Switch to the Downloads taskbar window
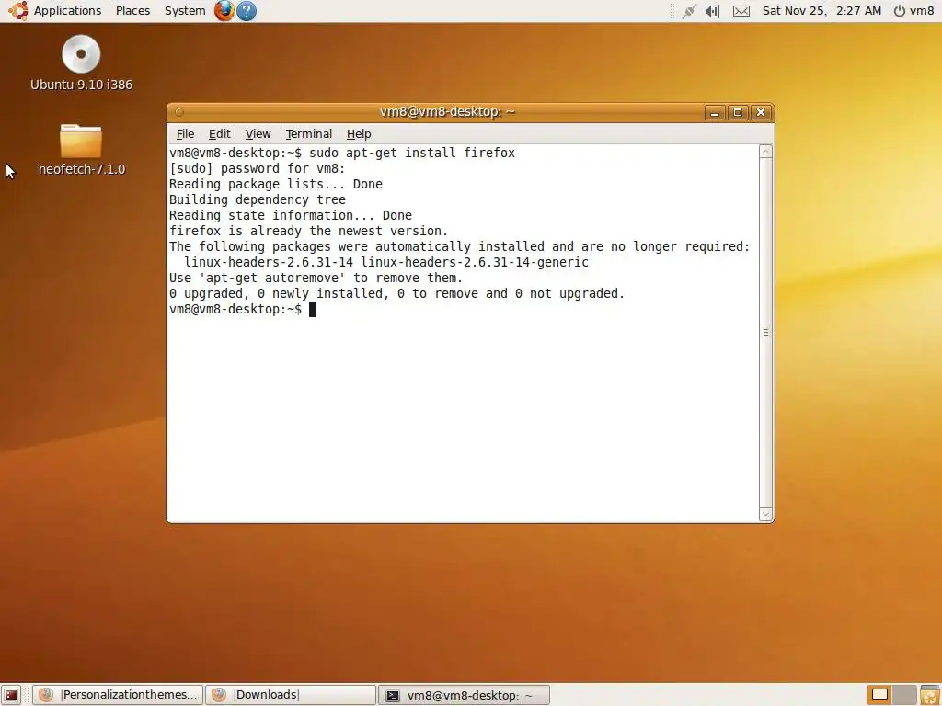Image resolution: width=942 pixels, height=706 pixels. tap(291, 695)
